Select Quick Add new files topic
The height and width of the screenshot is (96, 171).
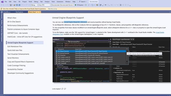point(15,50)
